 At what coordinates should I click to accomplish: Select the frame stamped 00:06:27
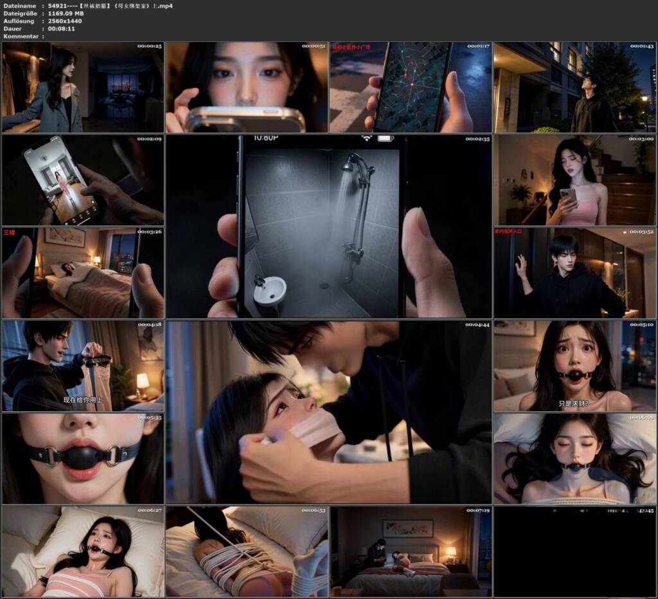click(x=83, y=551)
